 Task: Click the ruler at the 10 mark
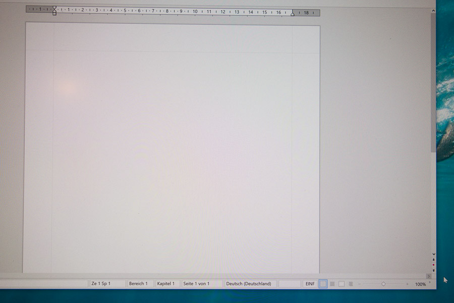pos(195,12)
